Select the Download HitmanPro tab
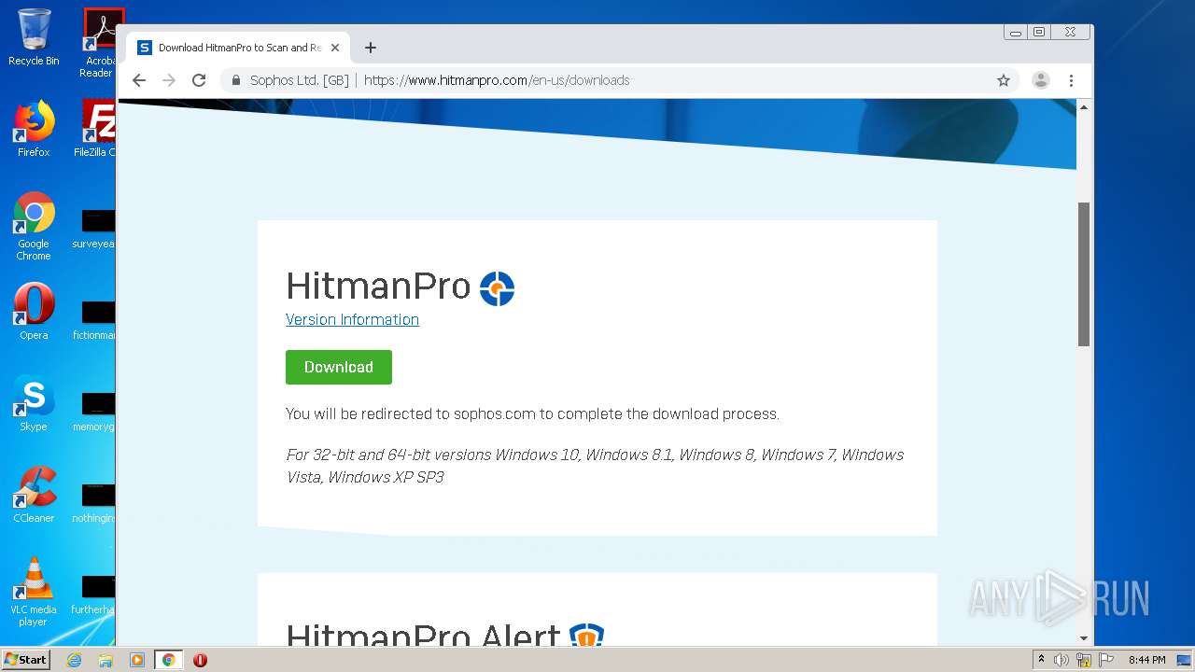The image size is (1195, 672). tap(239, 48)
